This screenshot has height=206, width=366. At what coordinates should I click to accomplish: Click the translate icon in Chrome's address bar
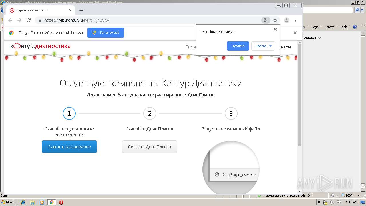click(266, 20)
